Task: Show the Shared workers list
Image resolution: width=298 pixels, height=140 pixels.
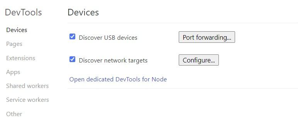Action: coord(27,86)
